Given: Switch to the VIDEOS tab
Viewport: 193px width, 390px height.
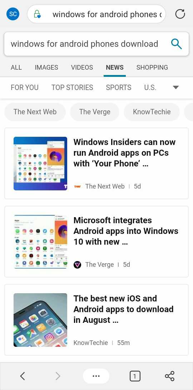Looking at the screenshot, I should pos(82,67).
